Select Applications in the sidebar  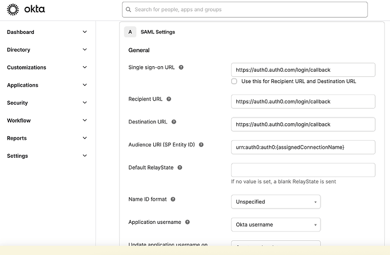[x=23, y=85]
